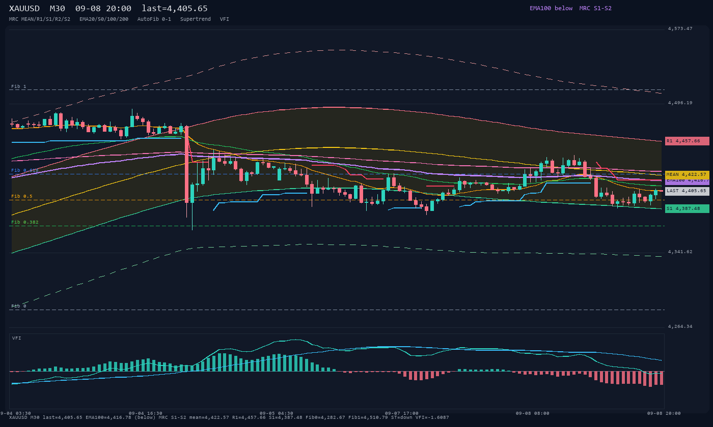Click the Fib 0 level label
Viewport: 713px width, 427px height.
coord(19,306)
